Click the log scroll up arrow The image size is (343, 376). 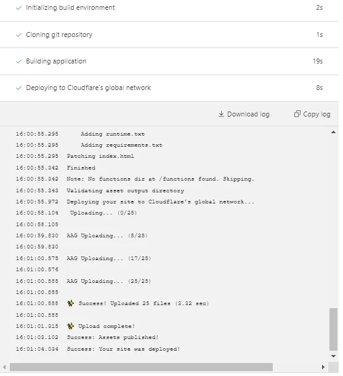pyautogui.click(x=333, y=132)
